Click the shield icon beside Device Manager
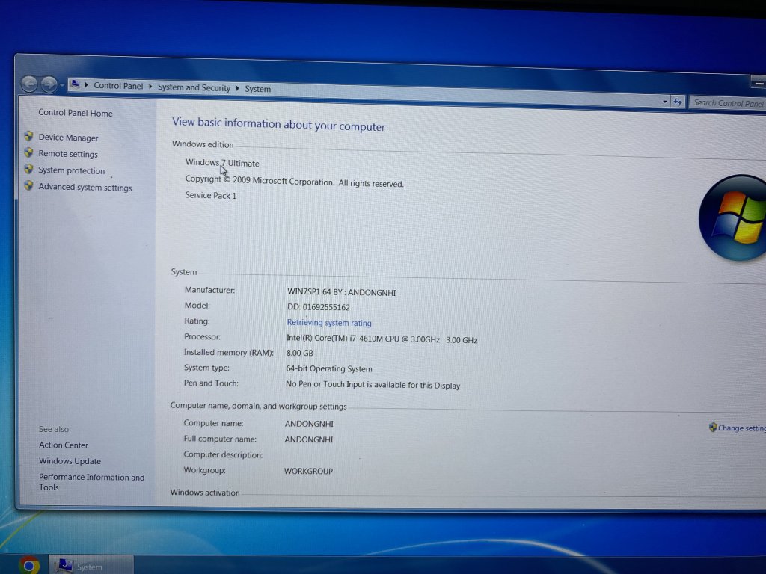 coord(29,136)
